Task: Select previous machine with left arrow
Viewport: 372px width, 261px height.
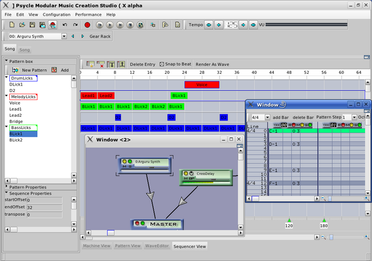Action: click(73, 36)
